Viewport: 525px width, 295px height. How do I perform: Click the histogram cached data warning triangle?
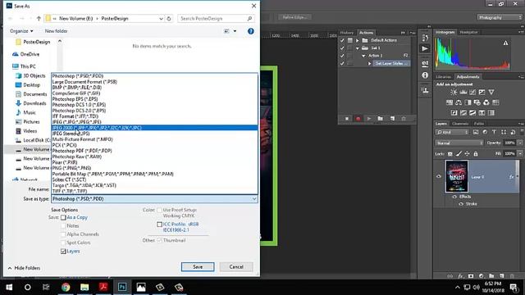tap(505, 43)
